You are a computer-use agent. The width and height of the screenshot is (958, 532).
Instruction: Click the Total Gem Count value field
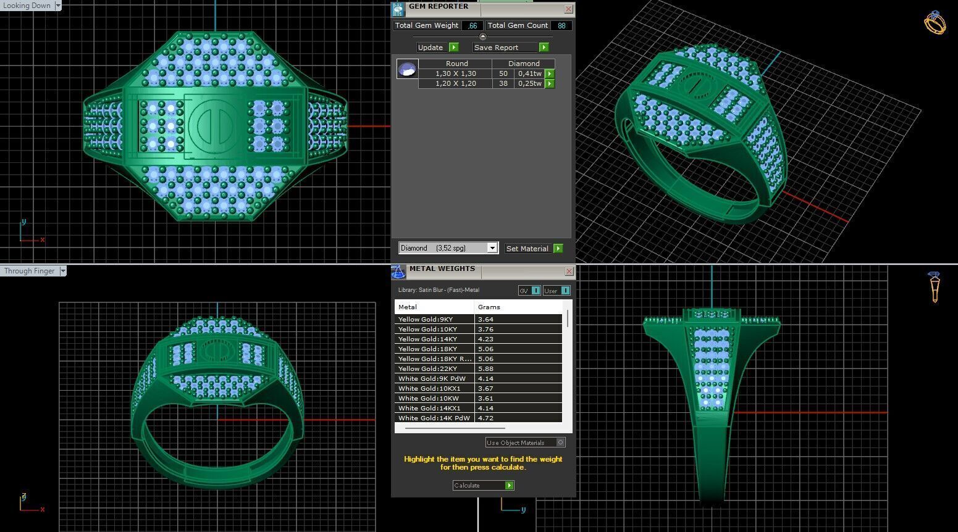561,25
